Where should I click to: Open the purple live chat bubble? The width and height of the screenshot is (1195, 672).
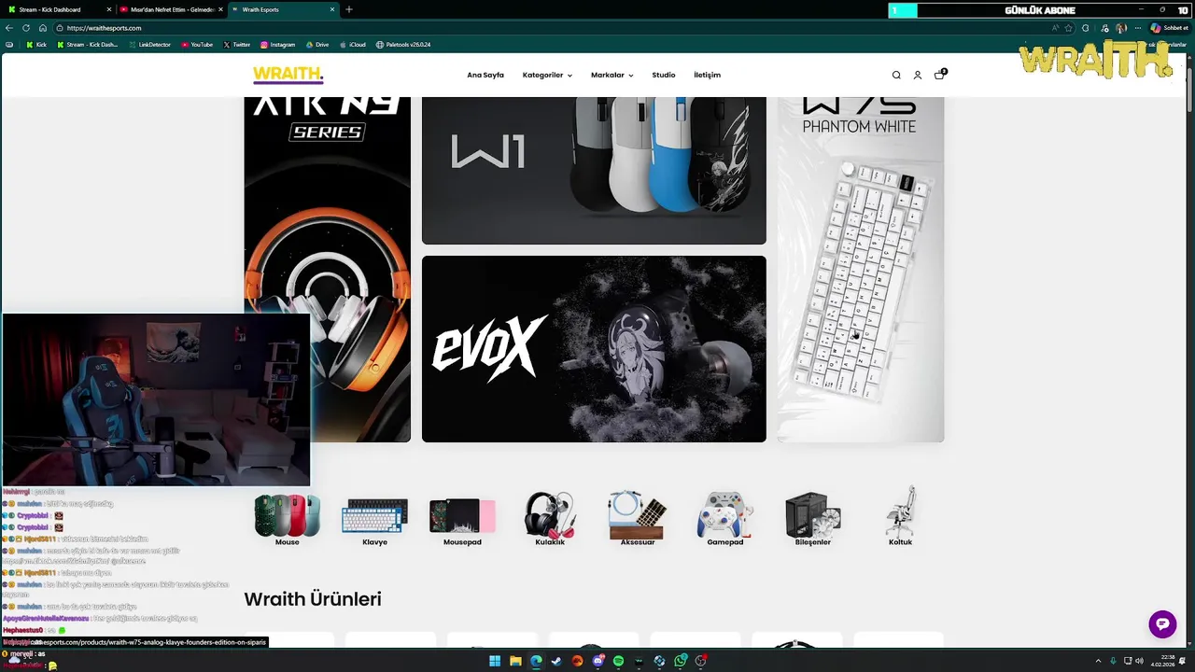pyautogui.click(x=1162, y=624)
